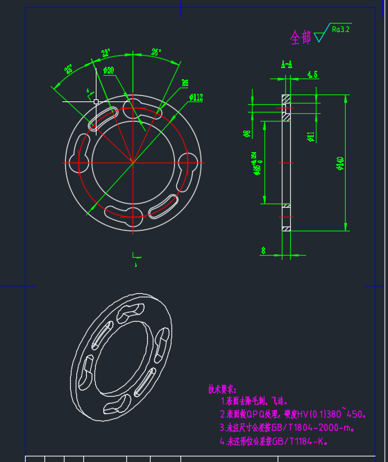Click the isometric 3D view of the plate
Screen dimensions: 388x462
(x=121, y=357)
